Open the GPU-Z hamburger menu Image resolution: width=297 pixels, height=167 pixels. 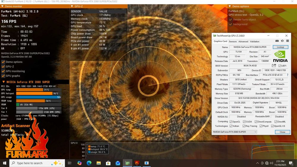(x=287, y=41)
